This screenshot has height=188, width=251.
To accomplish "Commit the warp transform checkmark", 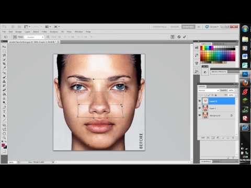I will pyautogui.click(x=185, y=37).
